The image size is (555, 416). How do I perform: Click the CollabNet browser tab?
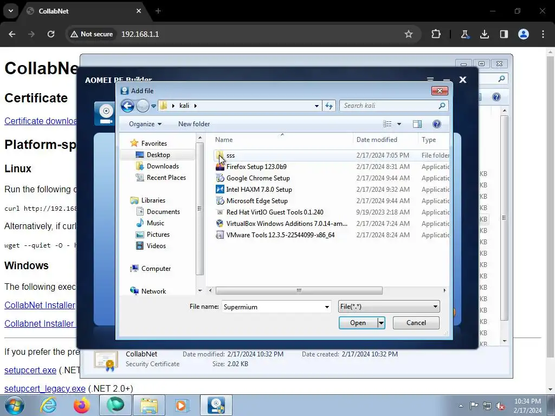85,11
